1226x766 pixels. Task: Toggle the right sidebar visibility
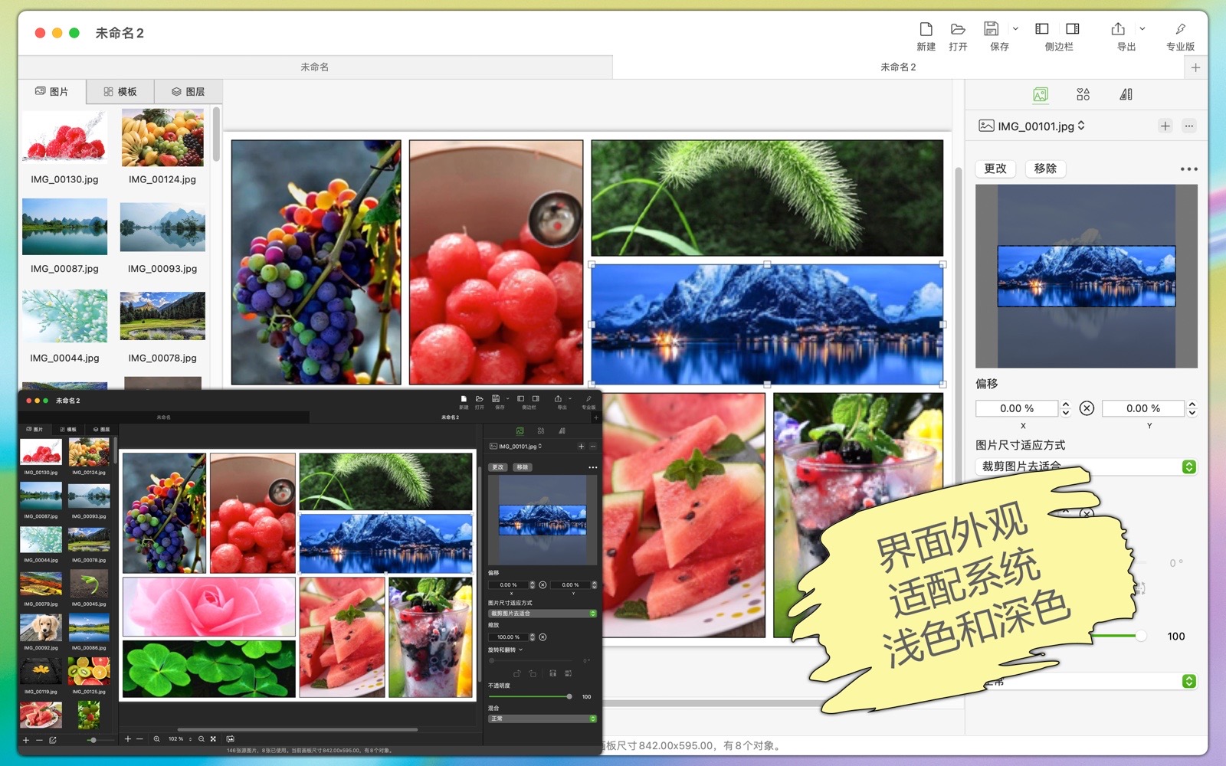tap(1073, 29)
